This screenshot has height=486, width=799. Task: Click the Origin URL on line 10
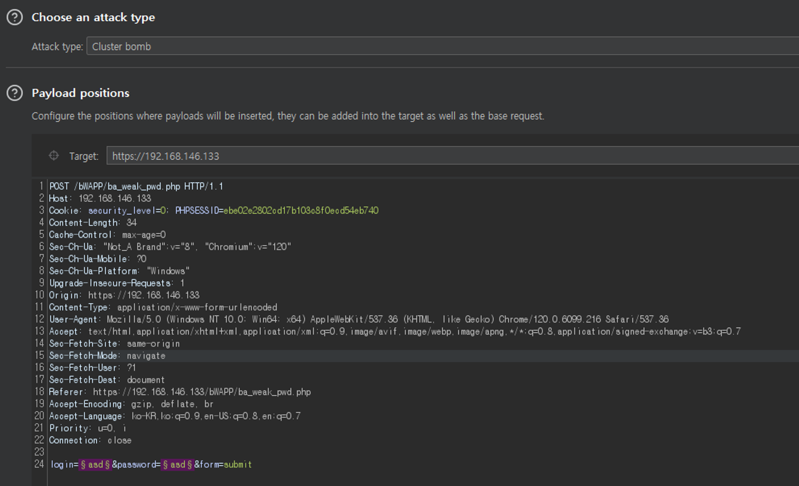[x=144, y=295]
